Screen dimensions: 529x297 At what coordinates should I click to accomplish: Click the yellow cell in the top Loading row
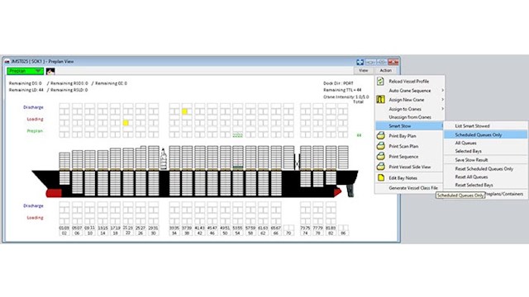[126, 123]
